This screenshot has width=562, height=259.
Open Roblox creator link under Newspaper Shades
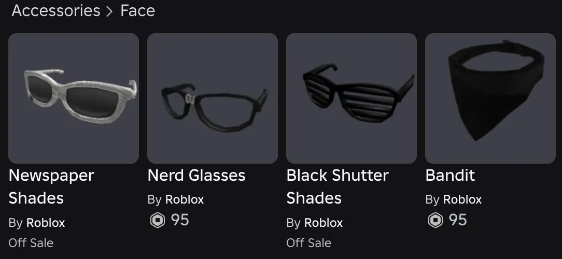click(x=46, y=223)
